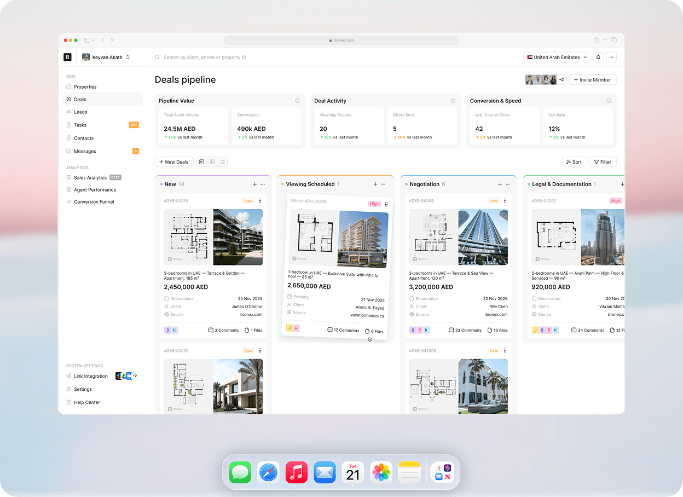Open Leads in sidebar
Viewport: 683px width, 497px height.
(x=102, y=112)
